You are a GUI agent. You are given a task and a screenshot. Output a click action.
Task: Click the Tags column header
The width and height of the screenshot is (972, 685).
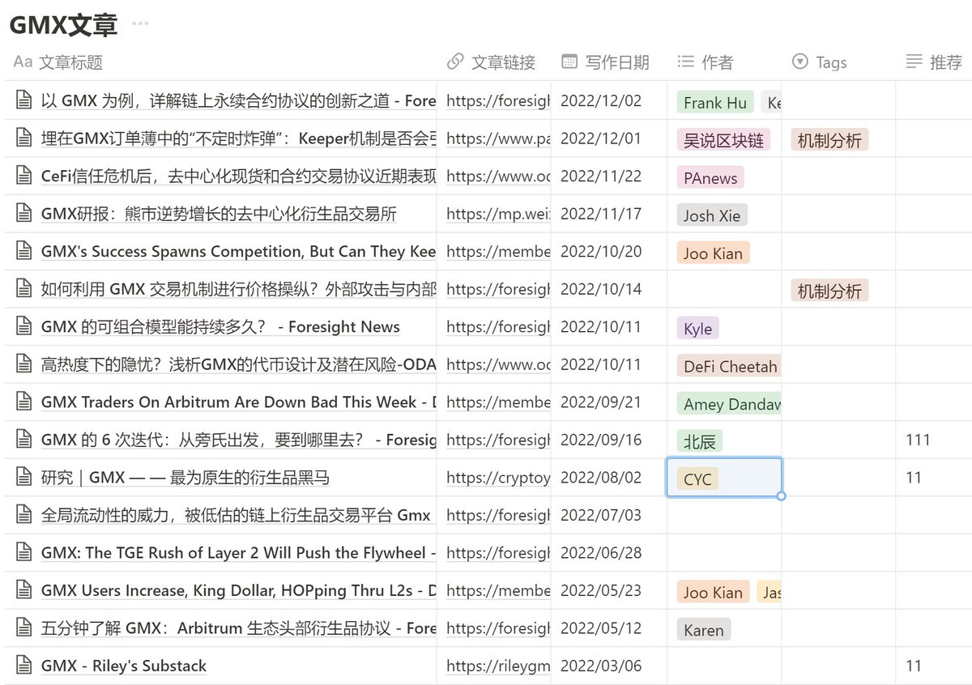pyautogui.click(x=819, y=62)
